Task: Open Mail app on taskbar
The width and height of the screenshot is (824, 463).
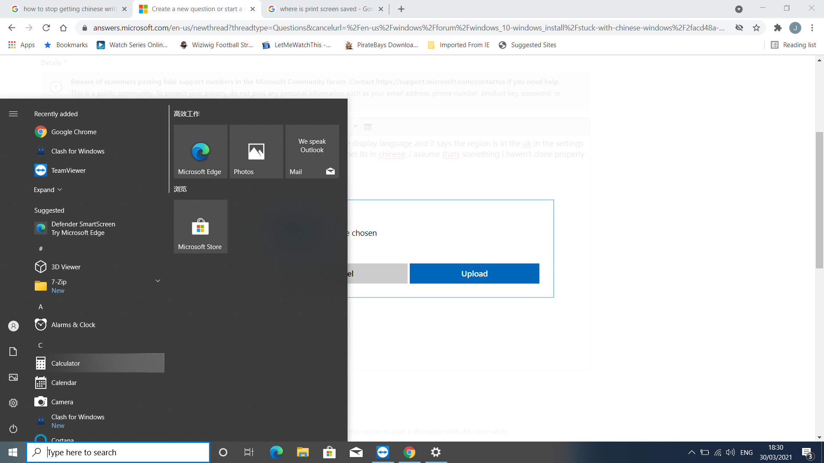Action: click(x=356, y=452)
